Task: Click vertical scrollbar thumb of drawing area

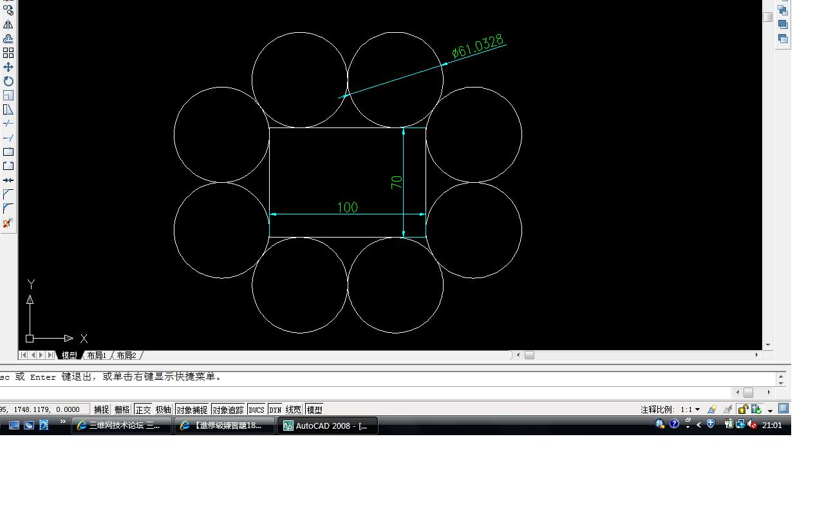Action: click(768, 17)
